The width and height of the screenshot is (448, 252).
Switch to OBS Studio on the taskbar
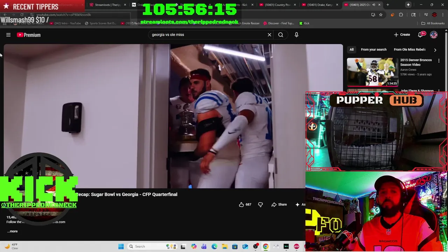point(255,247)
